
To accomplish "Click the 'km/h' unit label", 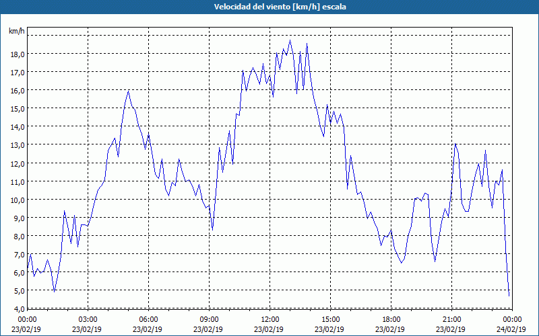I will [x=17, y=31].
